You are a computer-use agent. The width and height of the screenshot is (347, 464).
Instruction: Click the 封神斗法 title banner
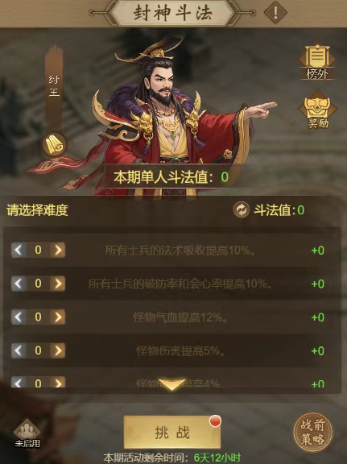172,13
